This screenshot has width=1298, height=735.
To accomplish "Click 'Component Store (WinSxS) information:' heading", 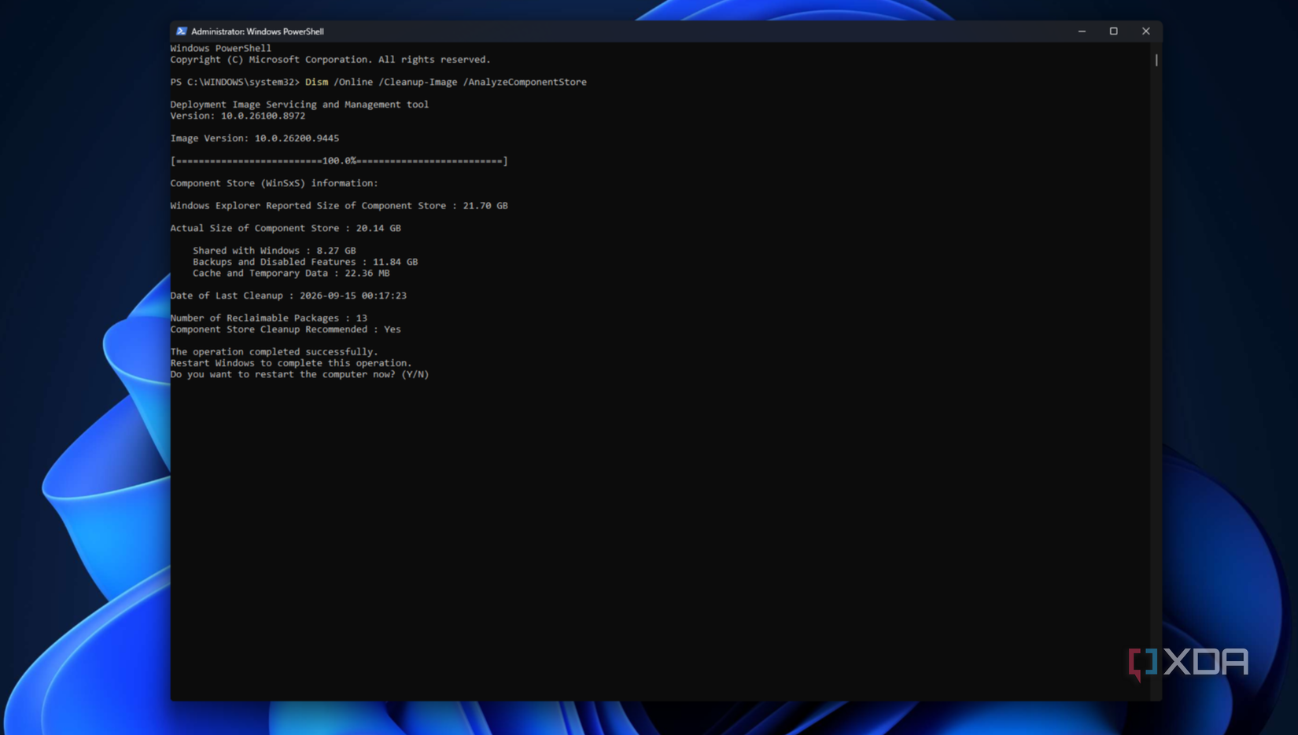I will click(x=275, y=183).
